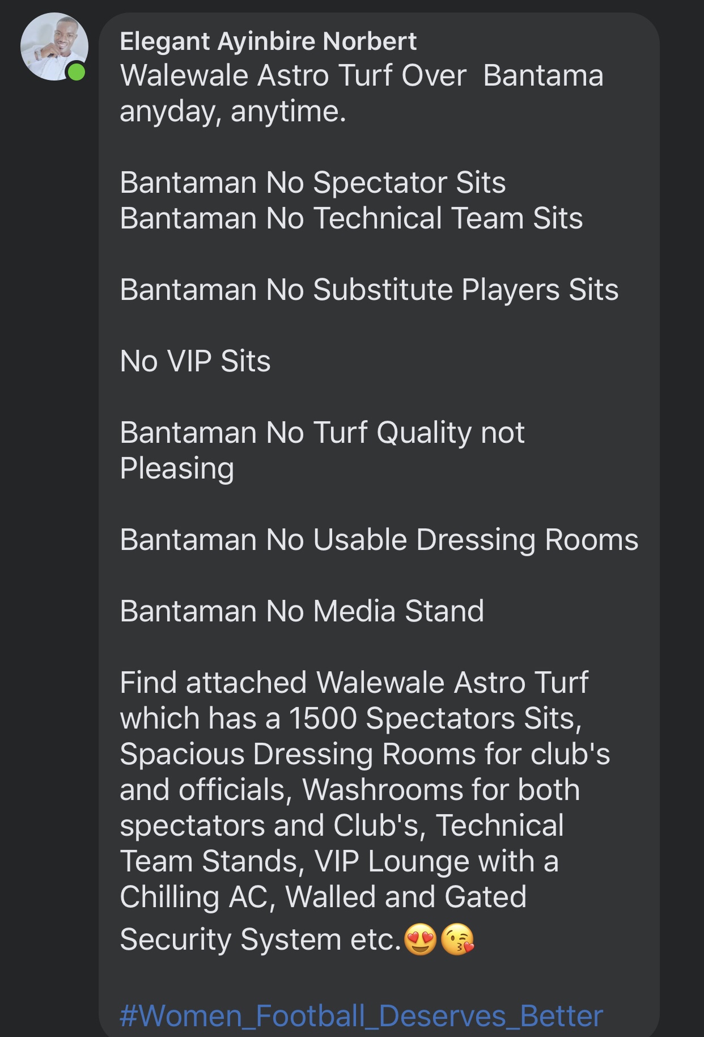Viewport: 704px width, 1037px height.
Task: Tap 'Security System etc.' text
Action: point(261,940)
